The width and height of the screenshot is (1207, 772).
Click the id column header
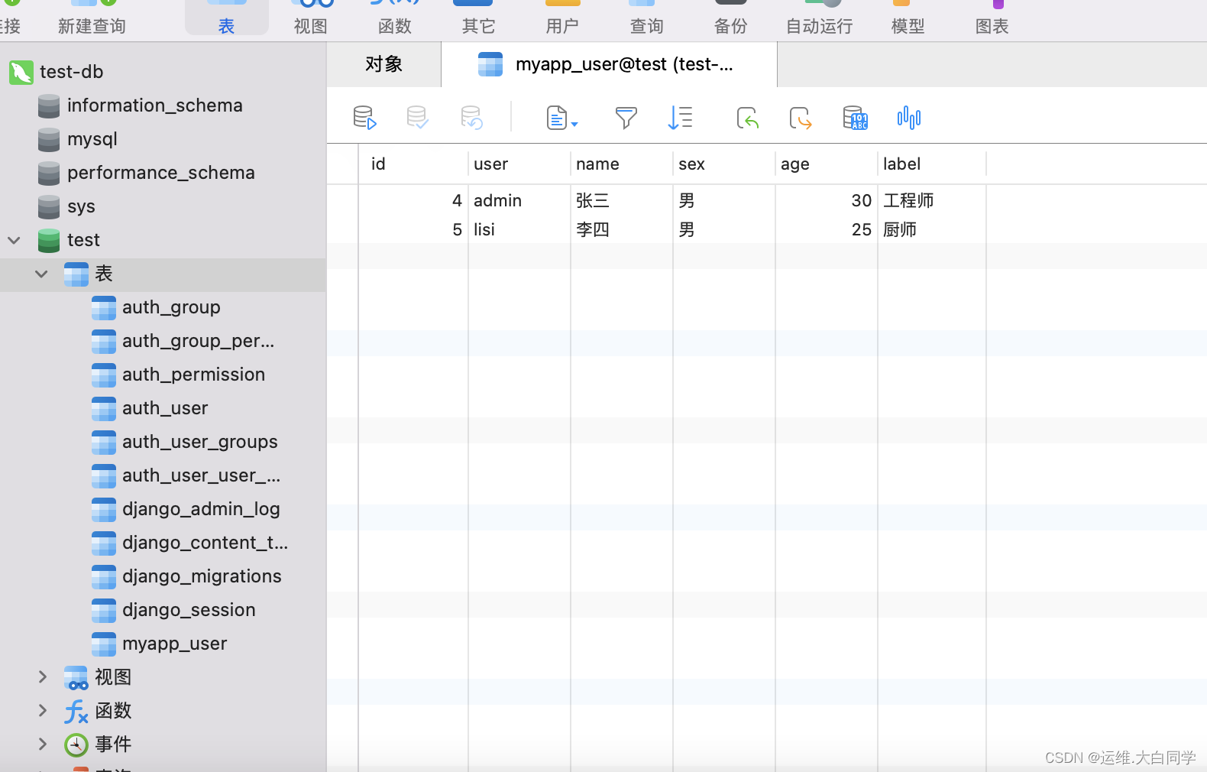pos(413,164)
